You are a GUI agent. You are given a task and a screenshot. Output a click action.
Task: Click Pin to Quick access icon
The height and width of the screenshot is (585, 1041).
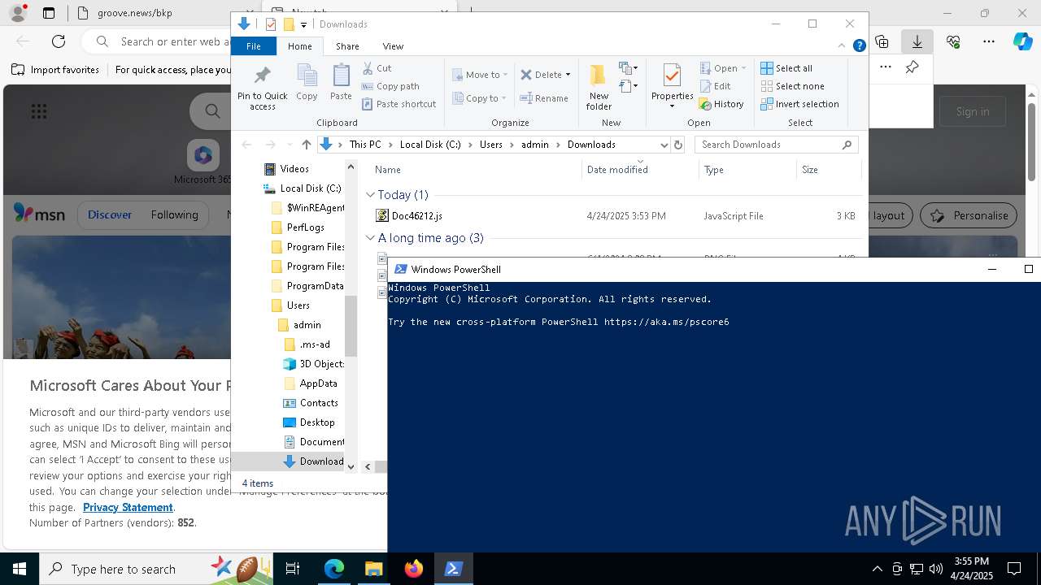pyautogui.click(x=262, y=88)
